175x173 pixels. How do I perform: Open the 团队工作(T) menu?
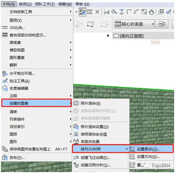45,4
